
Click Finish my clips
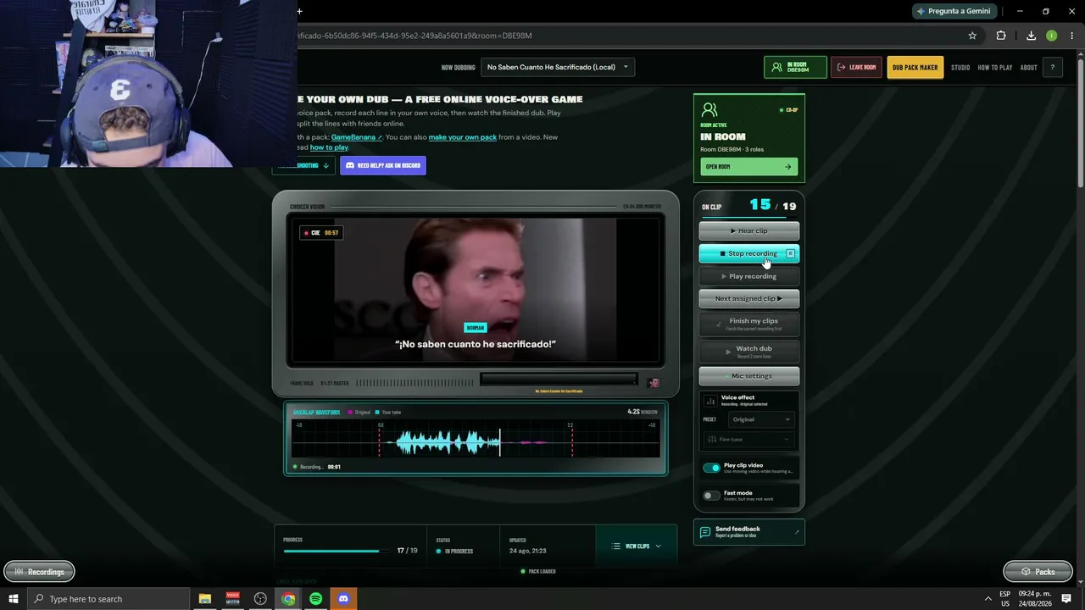click(748, 323)
